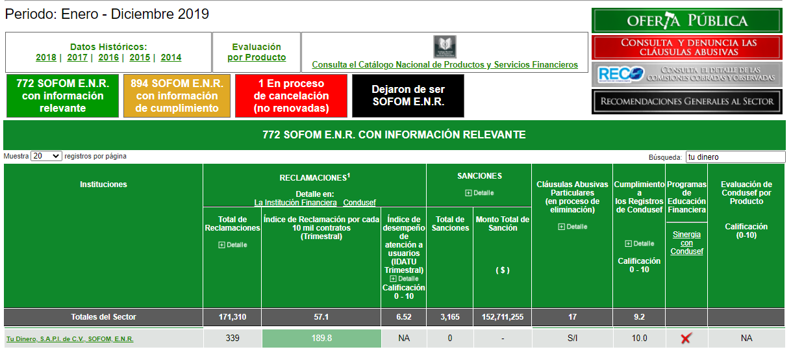Image resolution: width=791 pixels, height=358 pixels.
Task: Open historical data for 2017
Action: click(77, 57)
